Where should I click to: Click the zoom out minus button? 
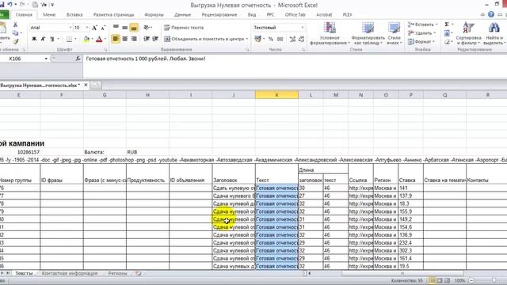(471, 280)
